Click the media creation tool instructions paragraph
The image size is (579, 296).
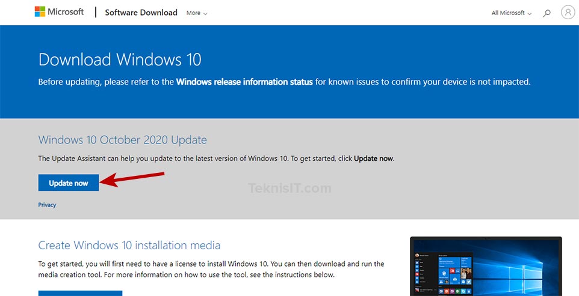pos(211,269)
